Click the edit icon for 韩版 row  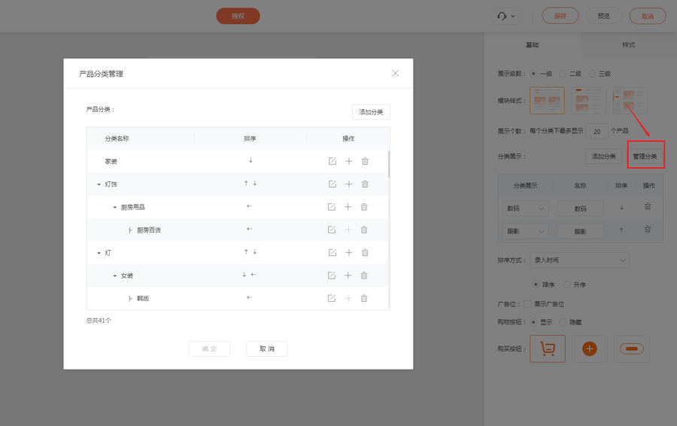click(x=332, y=298)
